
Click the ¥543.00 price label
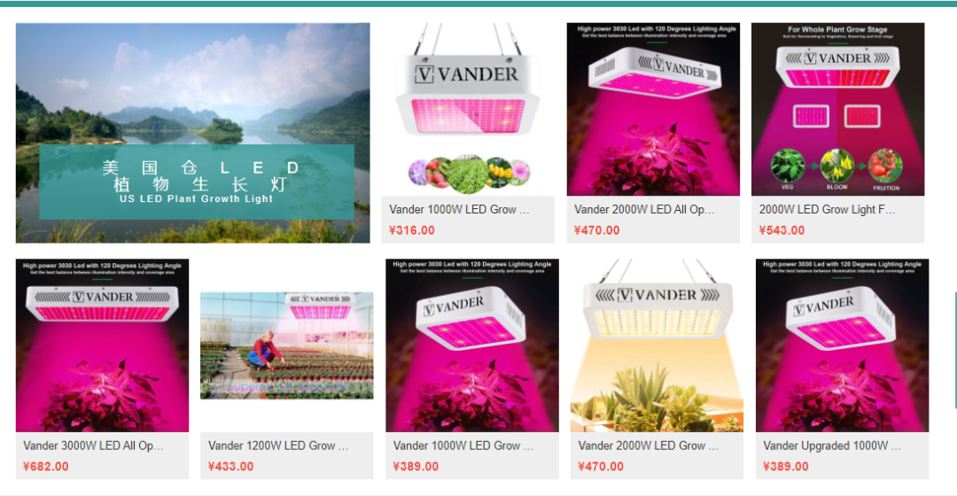(x=782, y=230)
